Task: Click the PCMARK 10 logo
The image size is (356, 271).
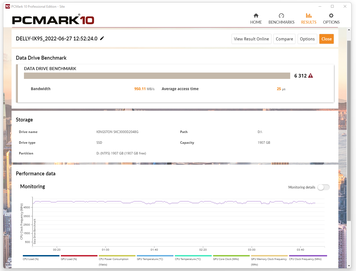Action: click(x=53, y=19)
